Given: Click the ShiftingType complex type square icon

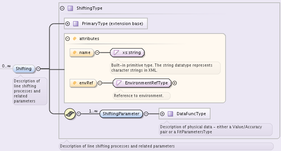Looking at the screenshot, I should (70, 8).
